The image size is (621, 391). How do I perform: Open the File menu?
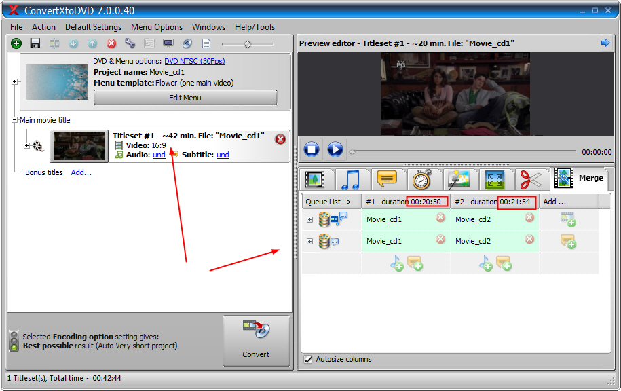coord(16,27)
